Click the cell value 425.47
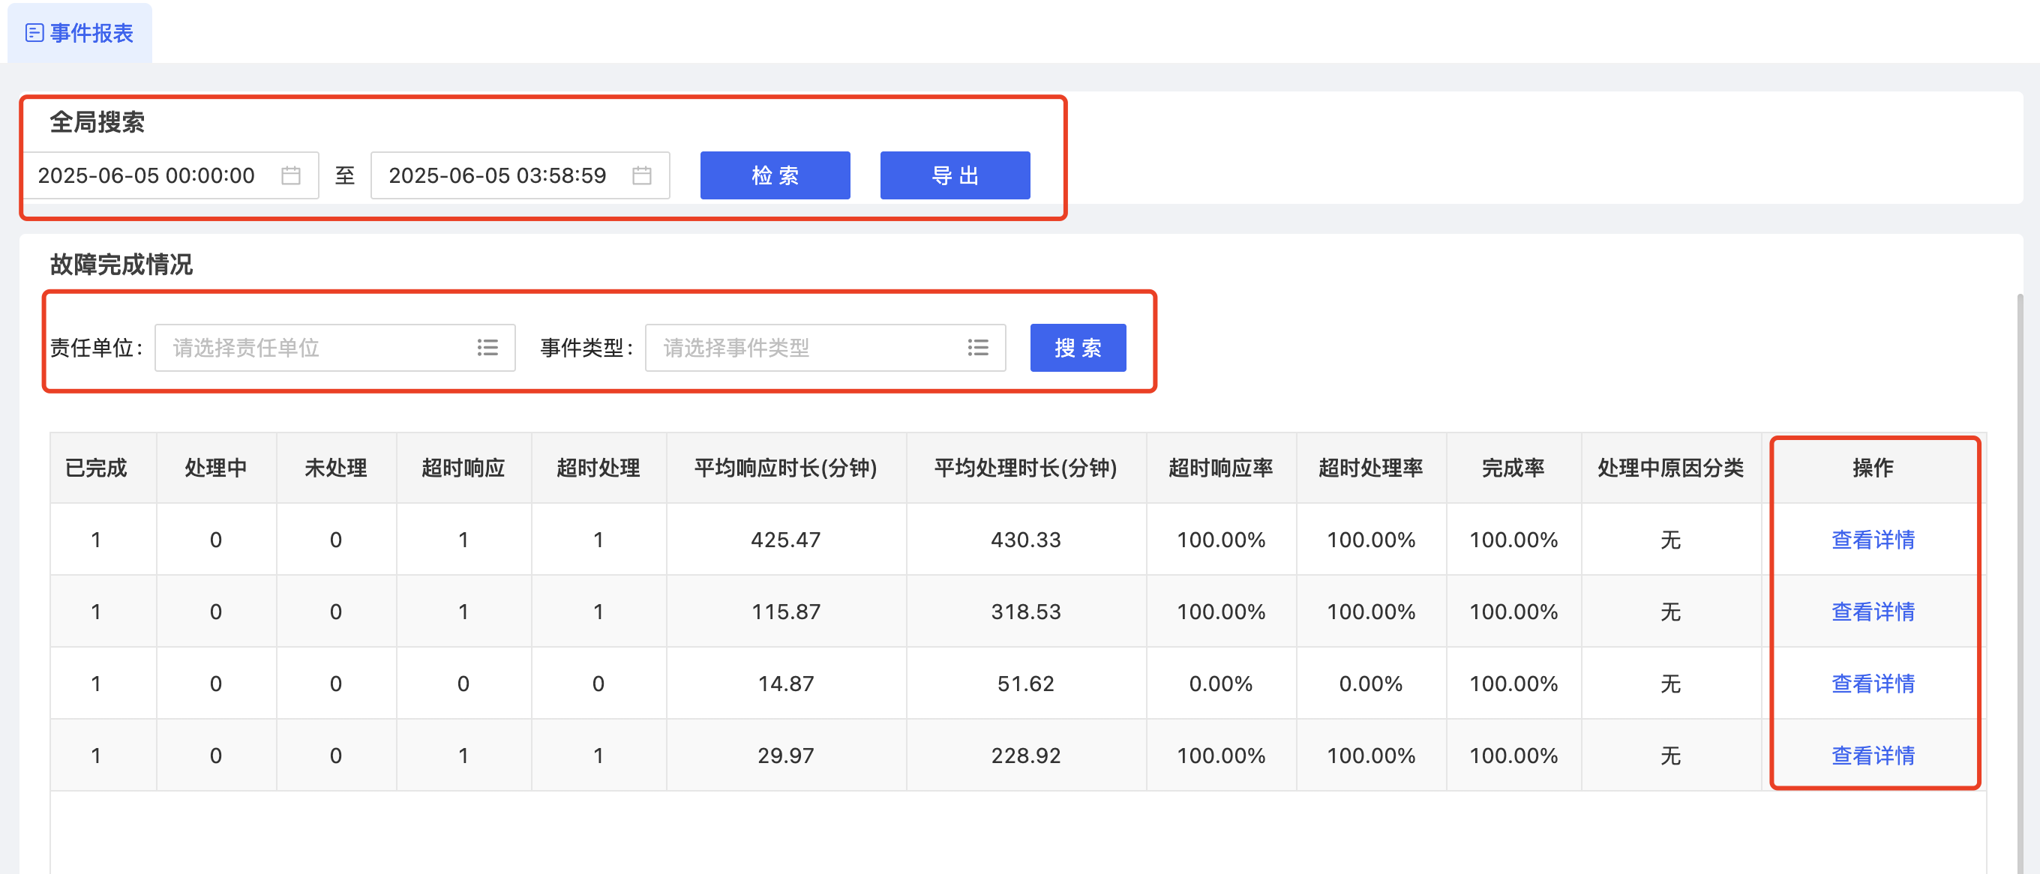This screenshot has width=2040, height=874. pos(785,540)
